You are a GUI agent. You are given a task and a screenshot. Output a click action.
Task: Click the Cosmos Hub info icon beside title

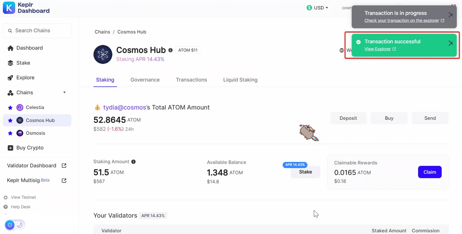coord(170,50)
